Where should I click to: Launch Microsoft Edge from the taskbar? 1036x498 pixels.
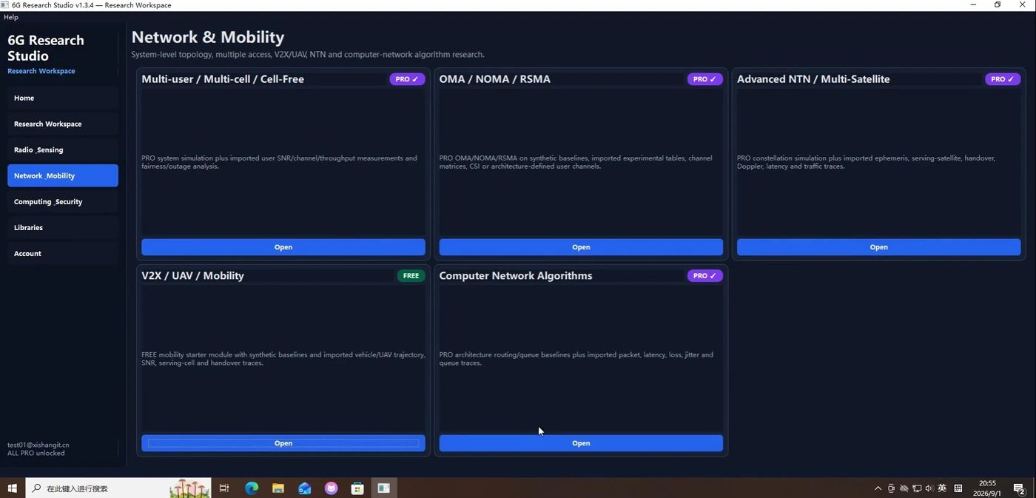coord(252,488)
